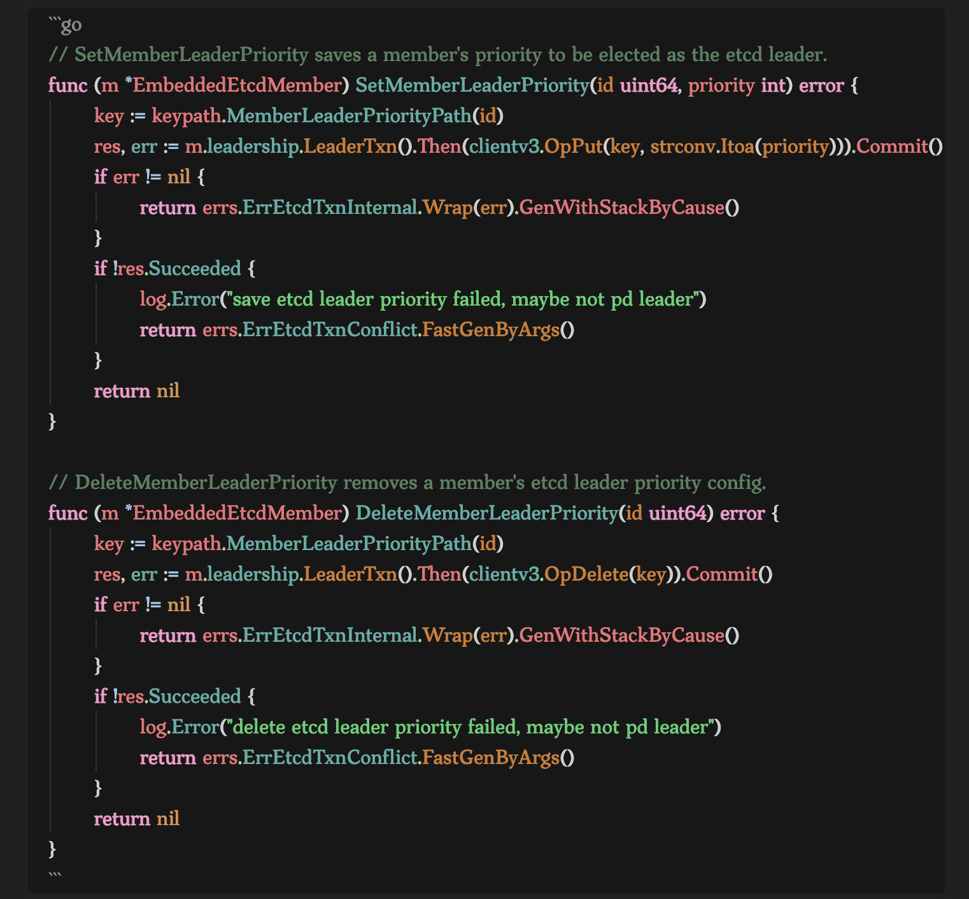Click 'error' return type of DeleteMemberLeaderPriority
The height and width of the screenshot is (899, 969).
click(742, 513)
